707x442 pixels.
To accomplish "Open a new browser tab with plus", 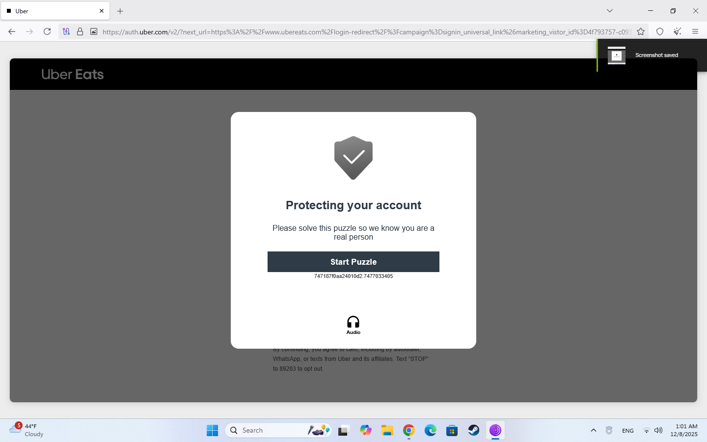I will click(120, 11).
